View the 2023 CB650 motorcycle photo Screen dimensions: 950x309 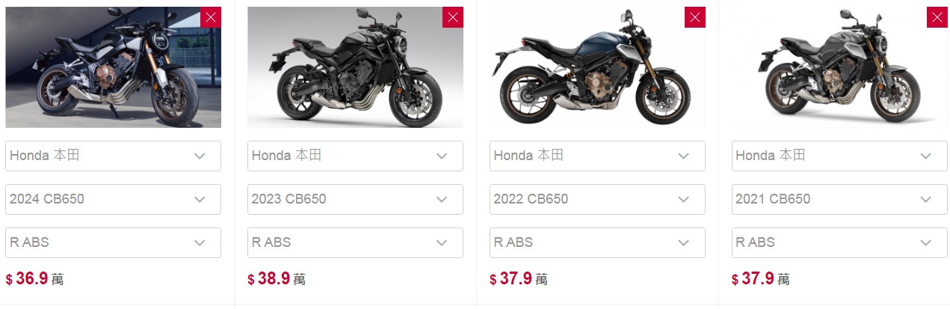pyautogui.click(x=355, y=67)
